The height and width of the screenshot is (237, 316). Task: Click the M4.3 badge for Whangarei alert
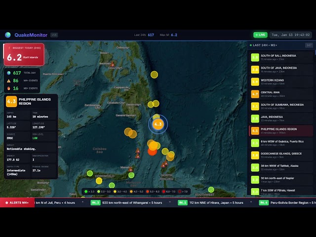click(95, 203)
